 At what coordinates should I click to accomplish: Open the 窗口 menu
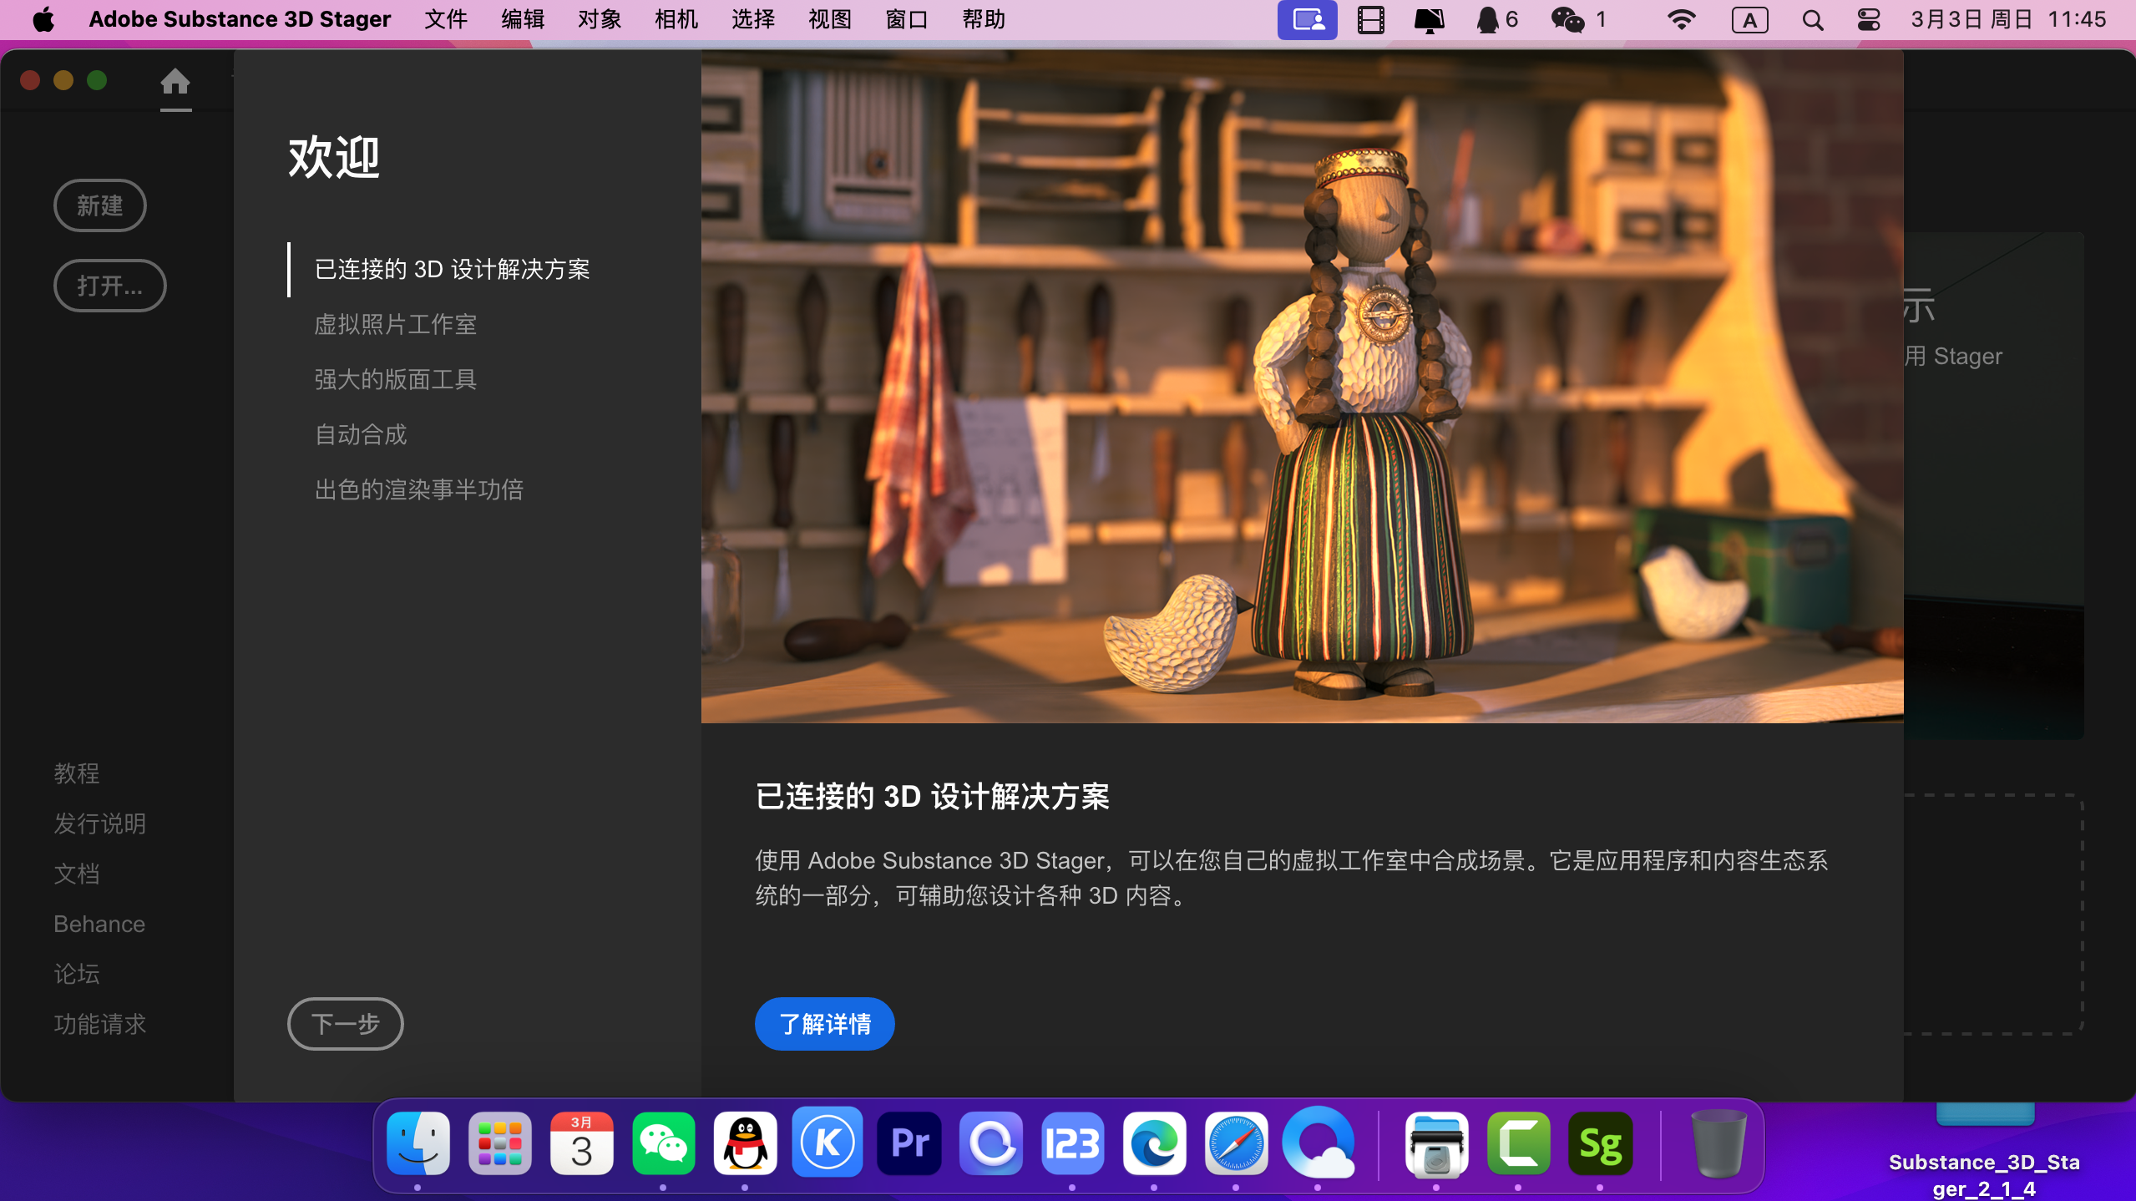906,19
